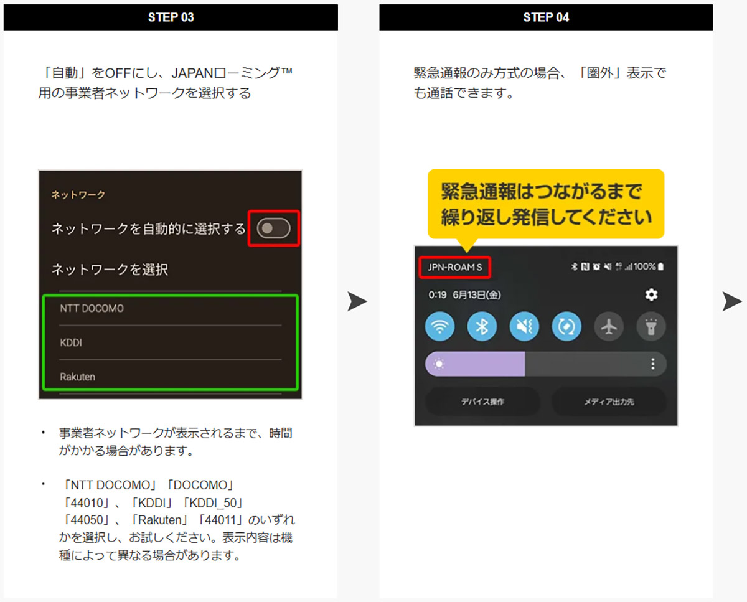Click the STEP 04 header

(546, 17)
